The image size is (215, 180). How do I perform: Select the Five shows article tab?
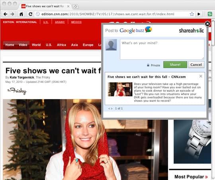pyautogui.click(x=45, y=6)
